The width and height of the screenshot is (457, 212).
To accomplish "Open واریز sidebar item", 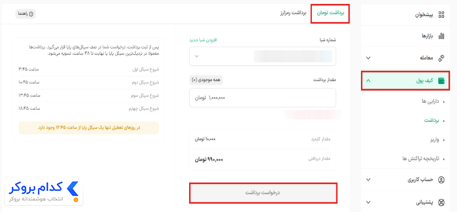I will coord(435,139).
